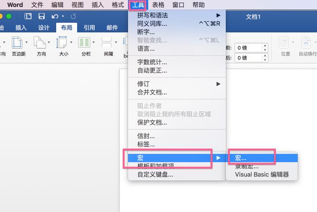Open Visual Basic 编辑器 from submenu
The height and width of the screenshot is (212, 317).
click(262, 174)
